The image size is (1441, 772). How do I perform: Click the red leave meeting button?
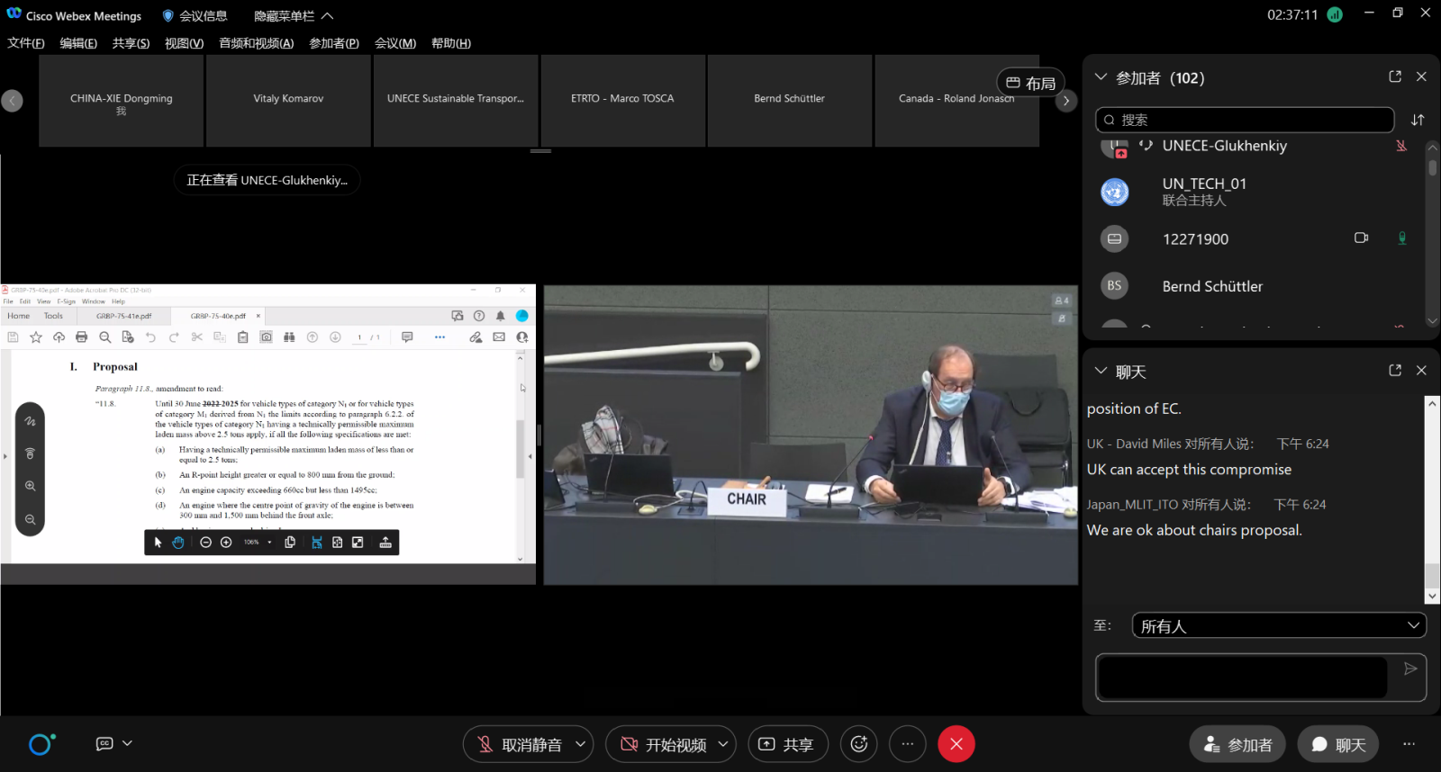(x=956, y=744)
